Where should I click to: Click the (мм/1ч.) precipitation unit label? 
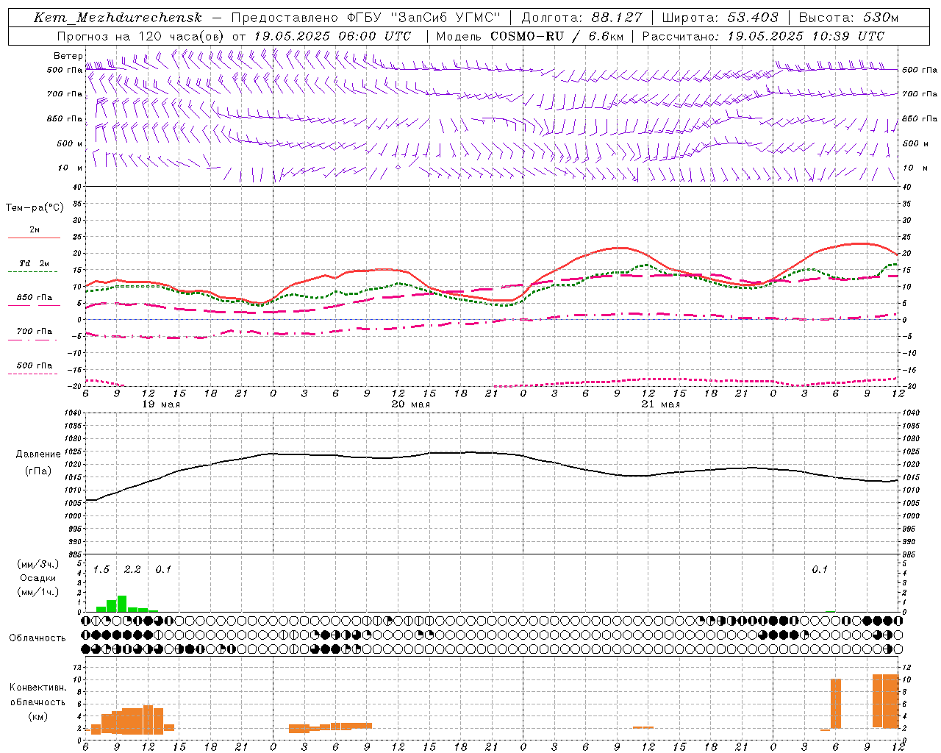coord(38,592)
